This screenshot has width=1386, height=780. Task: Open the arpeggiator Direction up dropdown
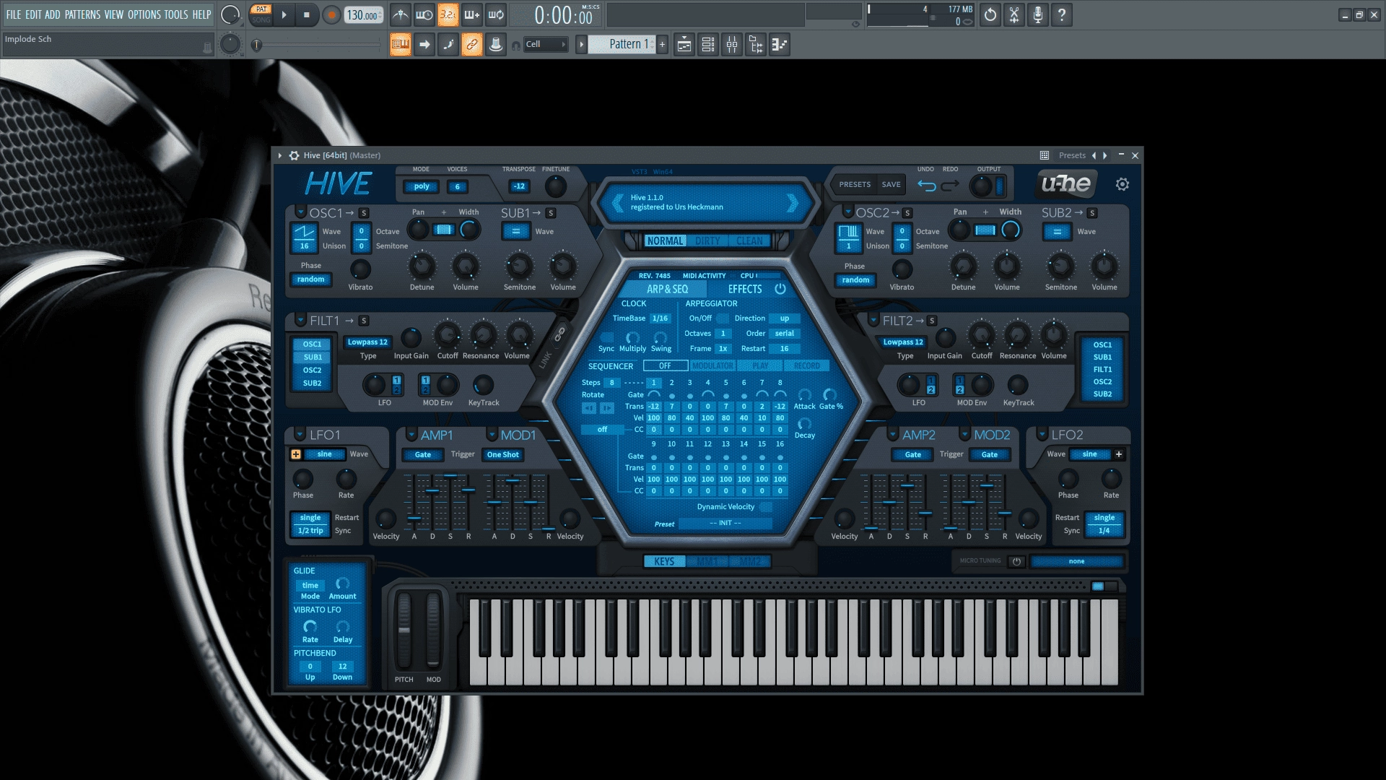(x=785, y=318)
